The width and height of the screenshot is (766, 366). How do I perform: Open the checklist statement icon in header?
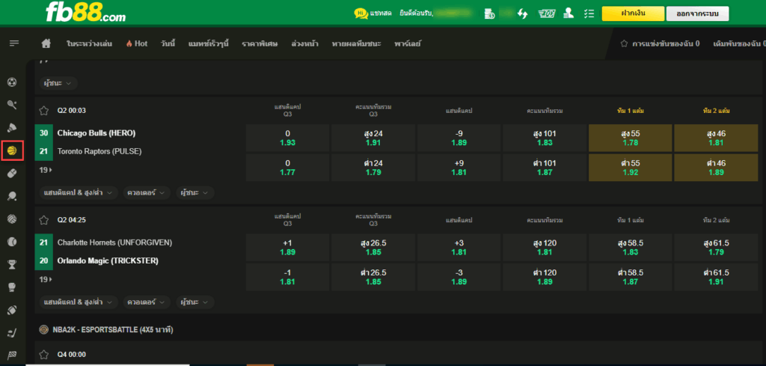click(589, 13)
